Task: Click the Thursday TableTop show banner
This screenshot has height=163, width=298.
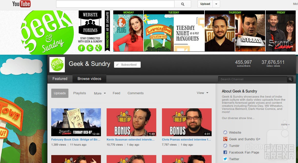Action: (220, 33)
